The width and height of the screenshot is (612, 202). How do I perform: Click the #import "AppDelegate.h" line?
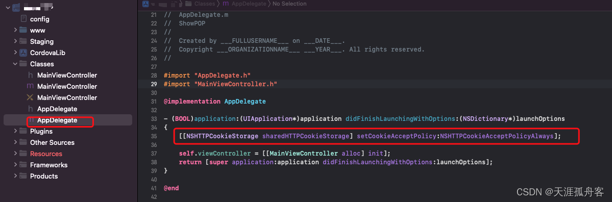tap(207, 75)
